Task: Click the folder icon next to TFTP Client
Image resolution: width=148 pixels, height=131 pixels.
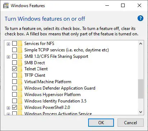Action: [x=20, y=75]
